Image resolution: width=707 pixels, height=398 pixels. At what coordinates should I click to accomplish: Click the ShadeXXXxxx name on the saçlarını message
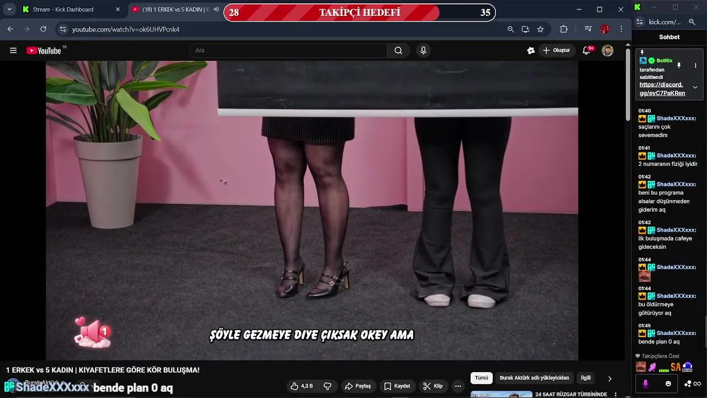pos(676,118)
